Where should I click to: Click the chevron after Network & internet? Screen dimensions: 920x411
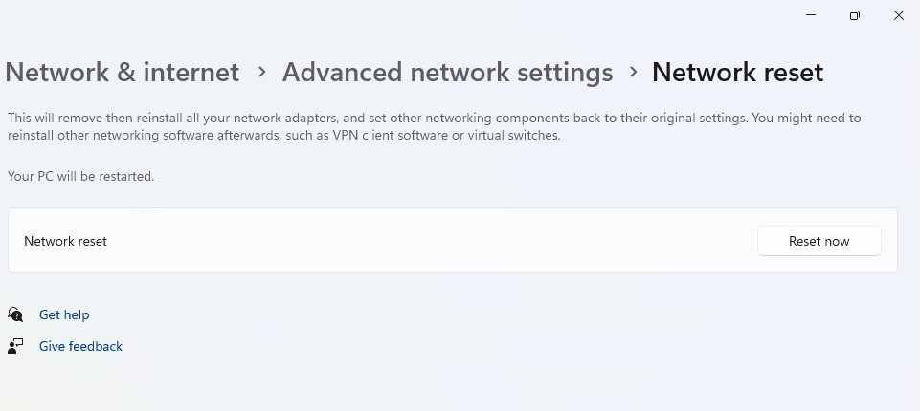(x=261, y=73)
